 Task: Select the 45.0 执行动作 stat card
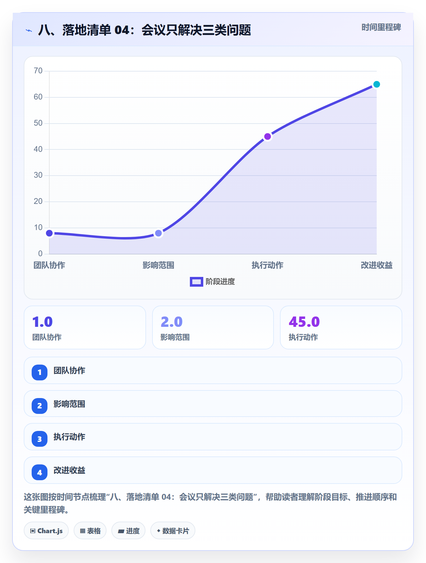click(341, 327)
